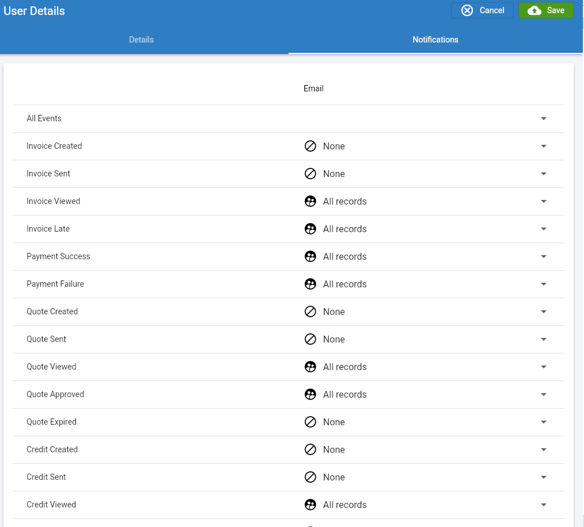Click the All records icon for Payment Success
The width and height of the screenshot is (584, 527).
tap(311, 256)
